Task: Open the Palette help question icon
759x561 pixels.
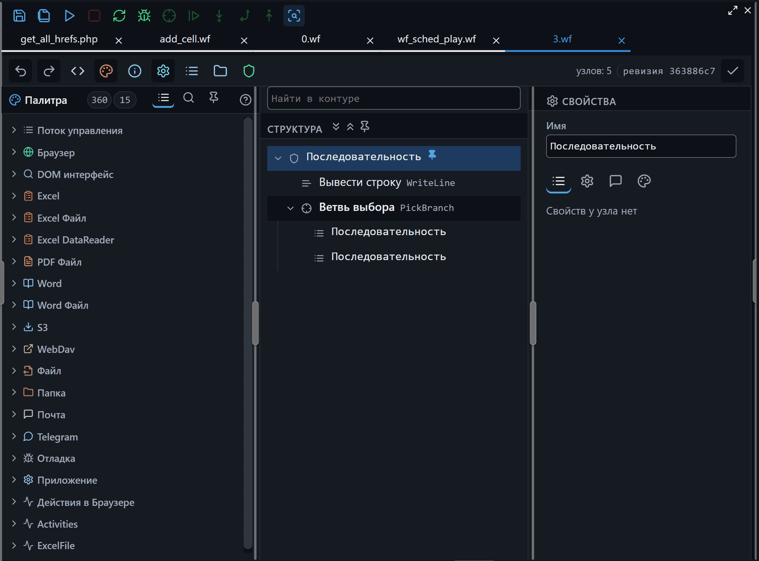Action: pyautogui.click(x=245, y=100)
